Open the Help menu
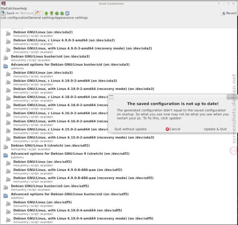Screen dimensions: 238x225 click(x=23, y=9)
